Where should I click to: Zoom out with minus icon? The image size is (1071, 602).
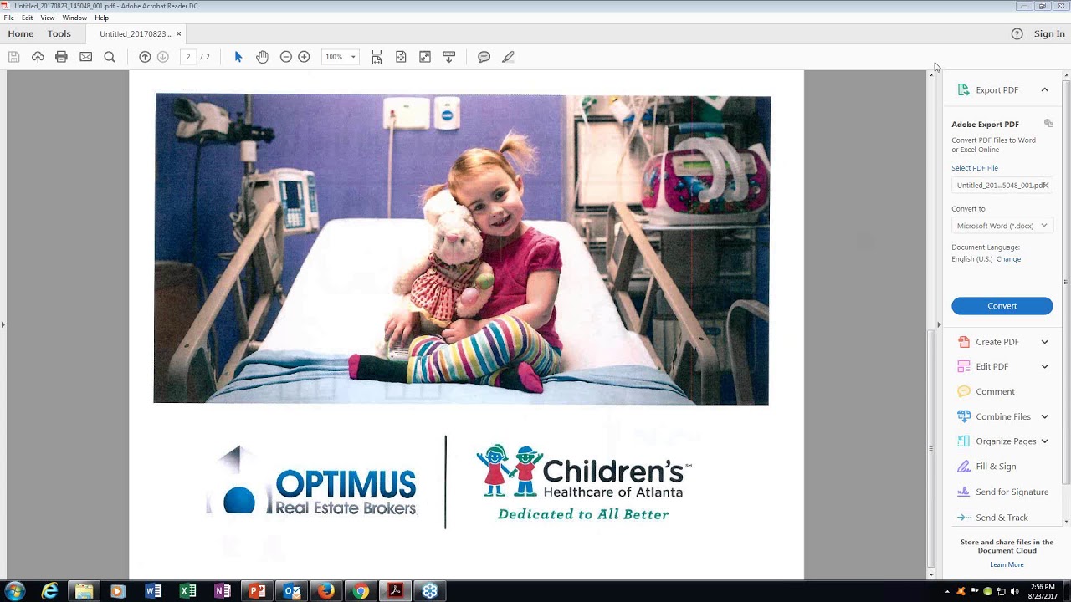tap(286, 57)
